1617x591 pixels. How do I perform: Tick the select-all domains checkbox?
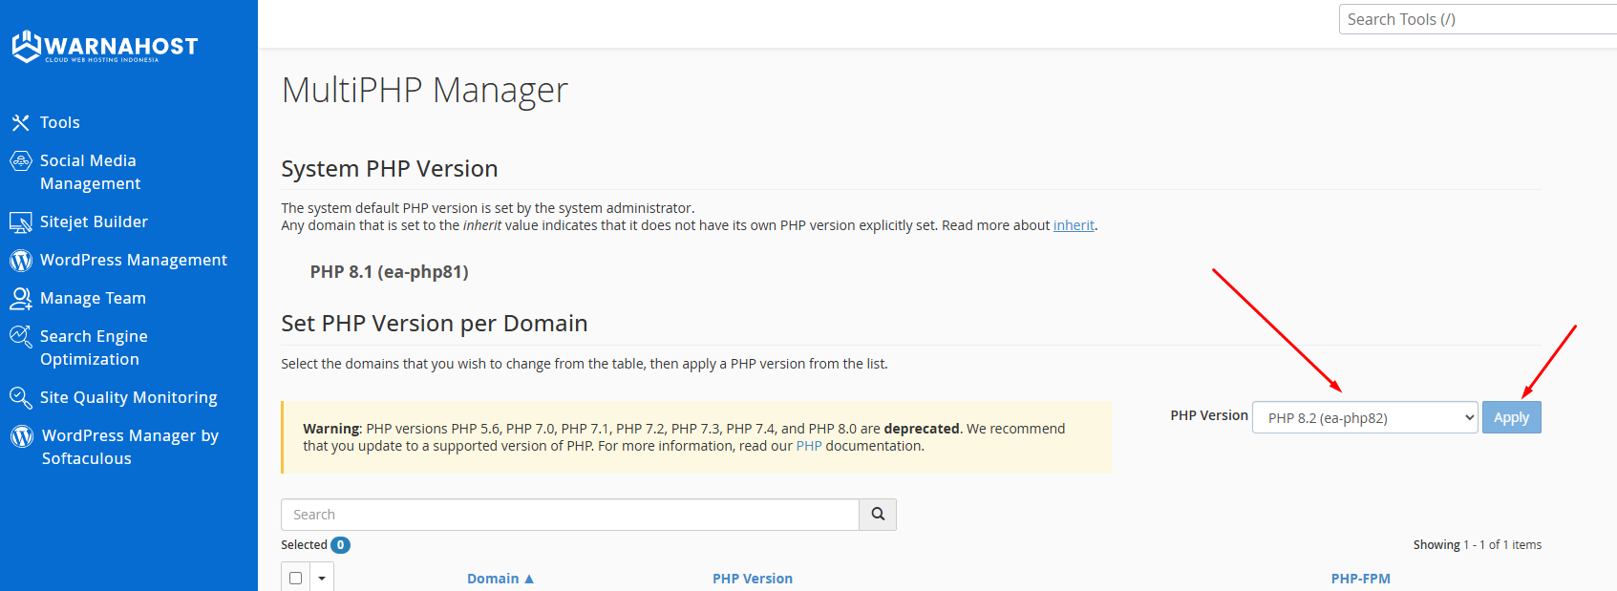[x=296, y=578]
